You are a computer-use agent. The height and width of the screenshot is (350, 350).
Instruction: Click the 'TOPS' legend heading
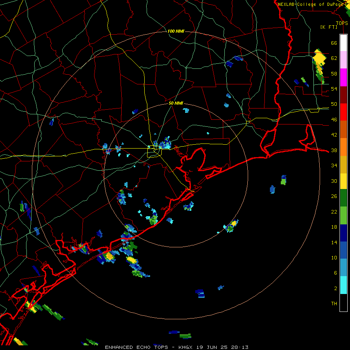coord(342,23)
